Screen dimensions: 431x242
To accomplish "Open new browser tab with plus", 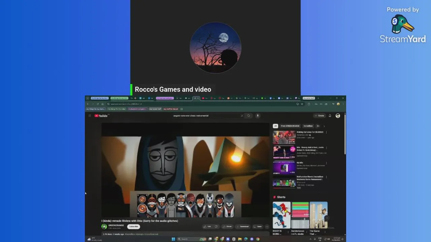I will tap(318, 98).
